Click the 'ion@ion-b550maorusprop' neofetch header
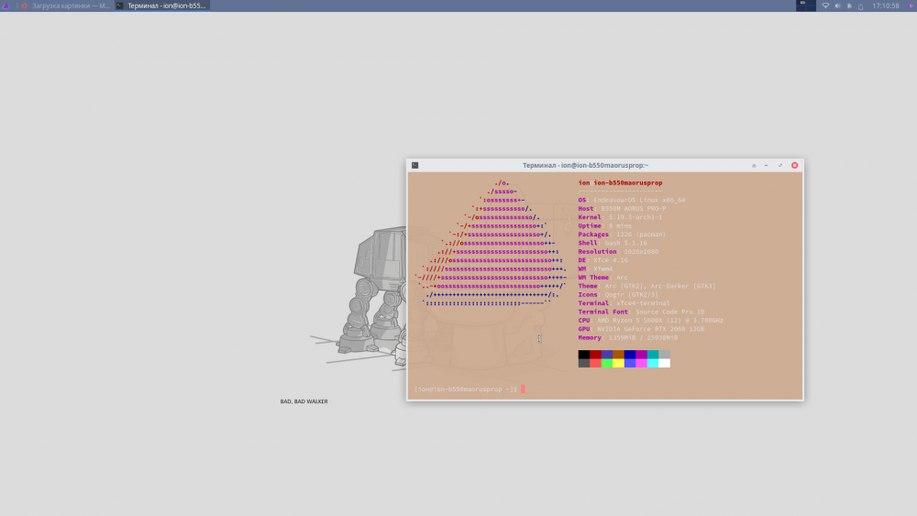Screen dimensions: 917x516 pos(621,183)
